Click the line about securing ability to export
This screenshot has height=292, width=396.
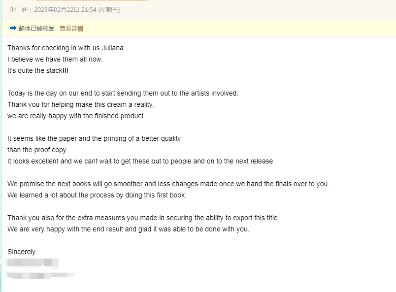point(142,218)
